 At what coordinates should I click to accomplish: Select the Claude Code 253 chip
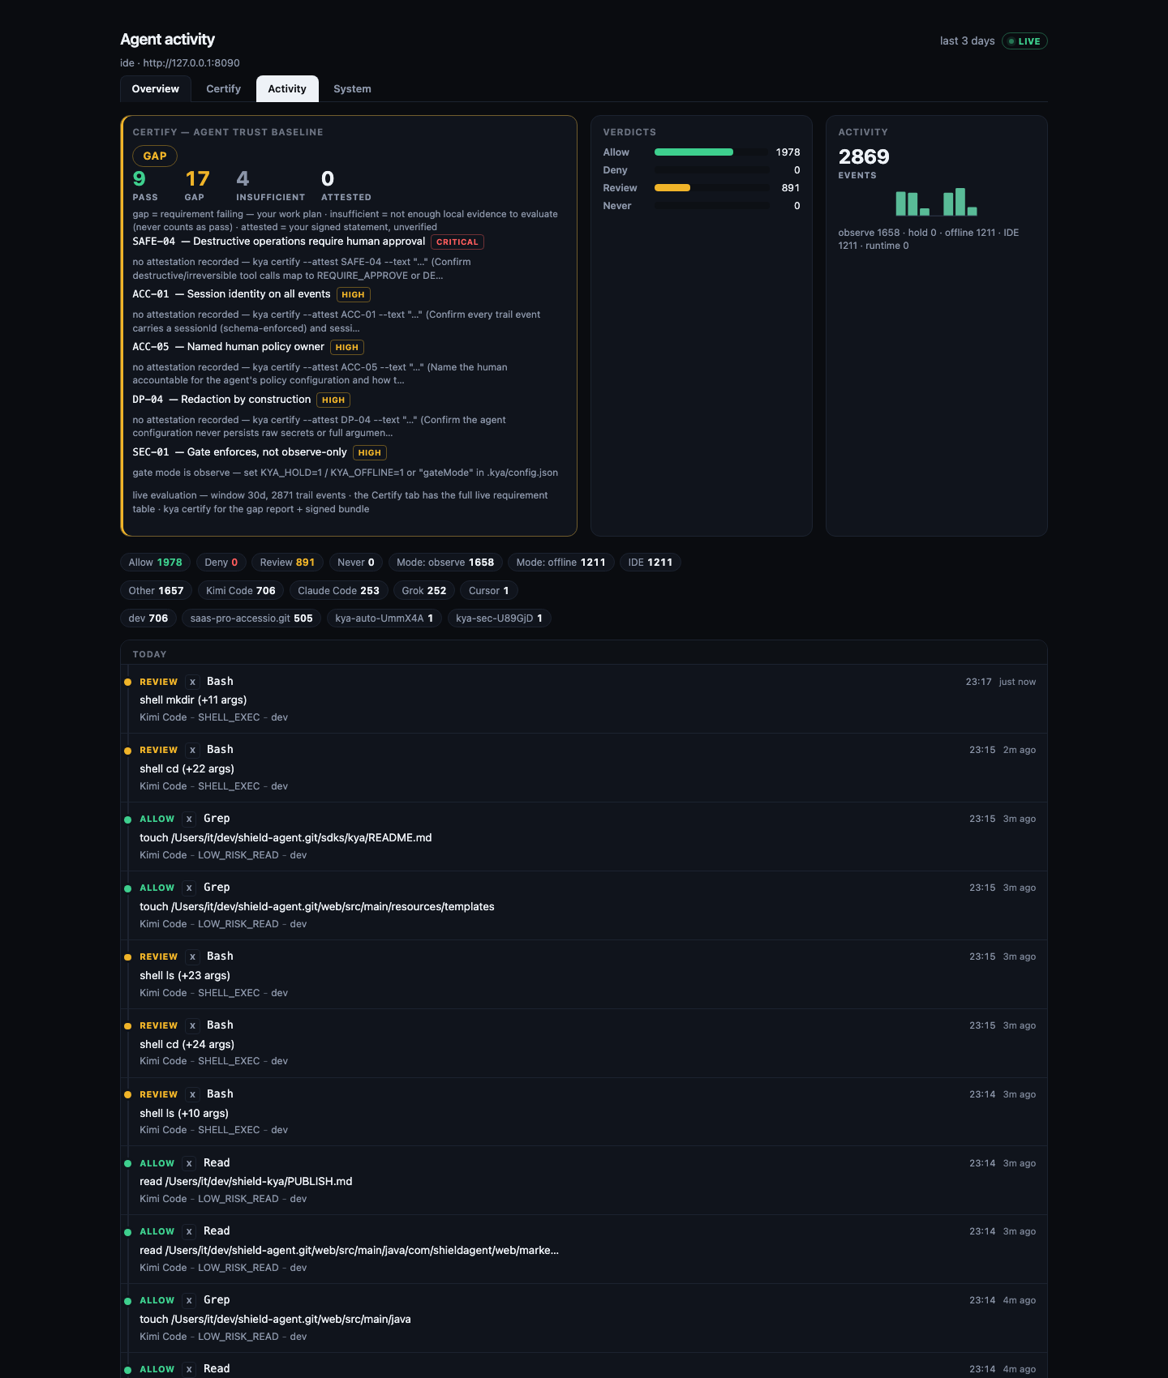coord(339,591)
